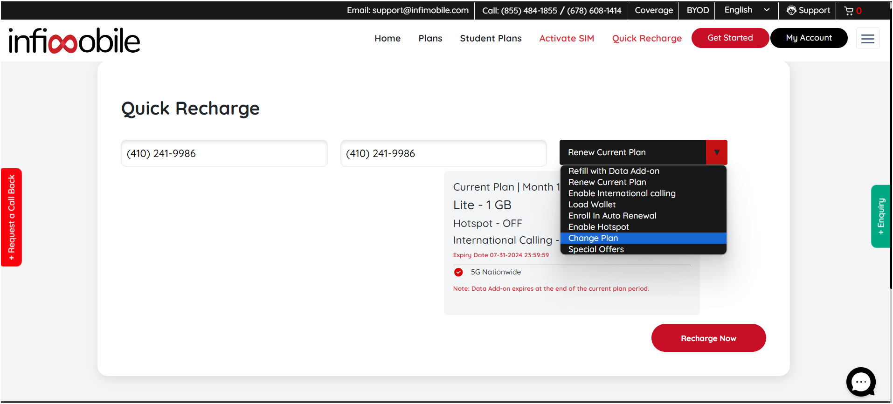Image resolution: width=893 pixels, height=404 pixels.
Task: Choose Special Offers from the dropdown list
Action: click(643, 249)
